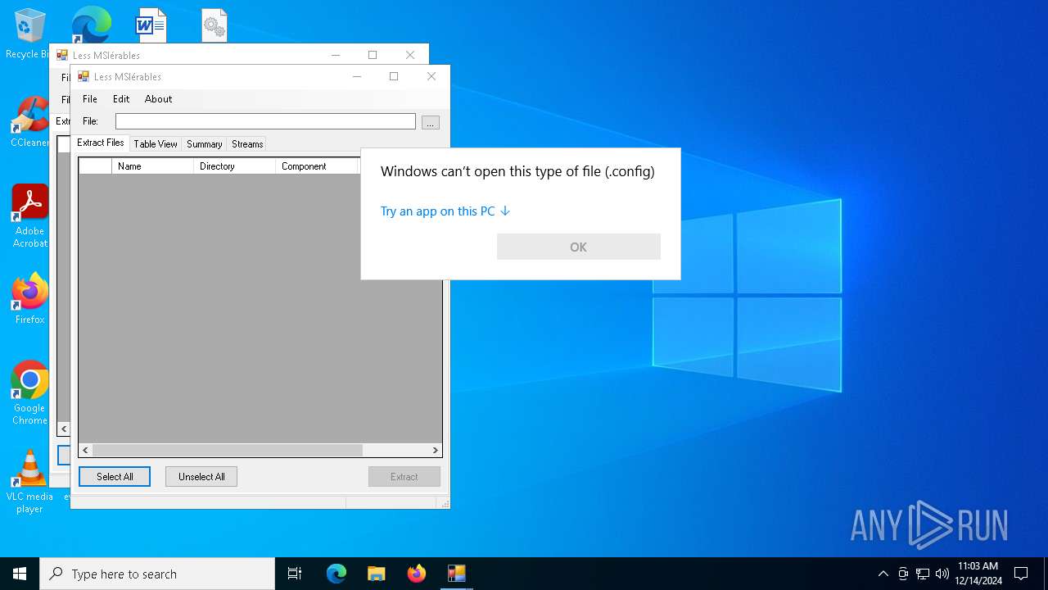
Task: Open Firefox on the taskbar
Action: point(417,574)
